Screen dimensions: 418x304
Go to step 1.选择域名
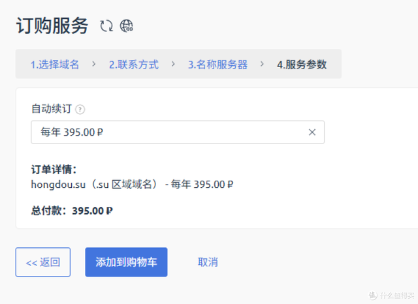[55, 65]
